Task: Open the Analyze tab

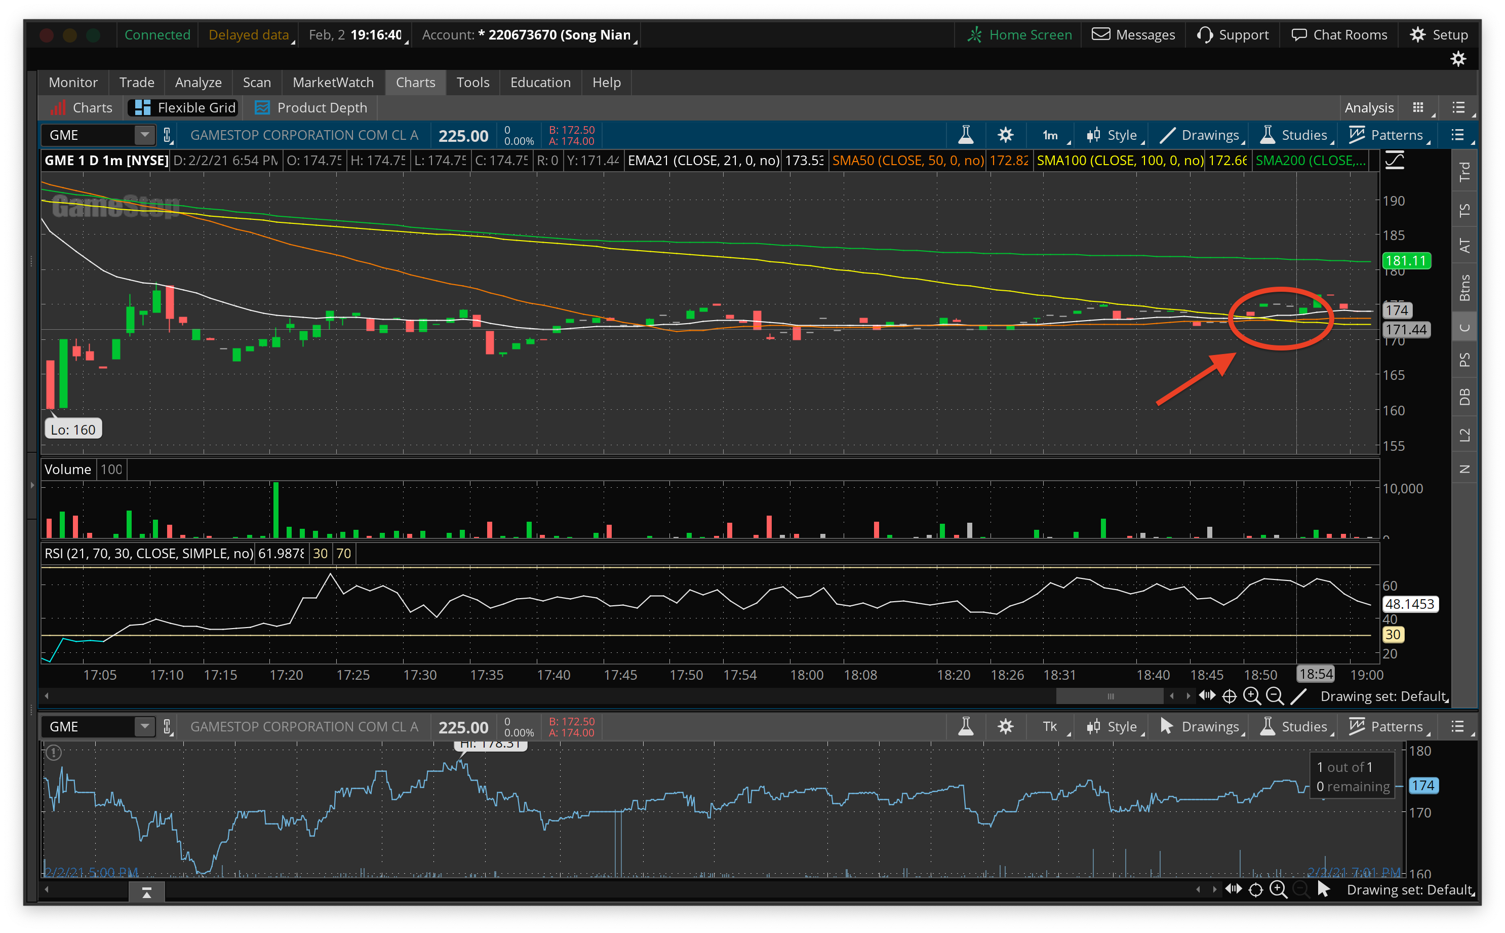Action: pyautogui.click(x=198, y=83)
